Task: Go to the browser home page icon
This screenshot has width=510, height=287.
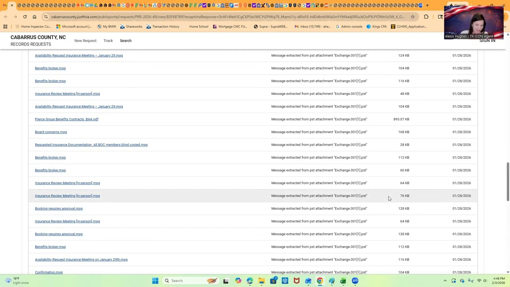Action: point(34,17)
